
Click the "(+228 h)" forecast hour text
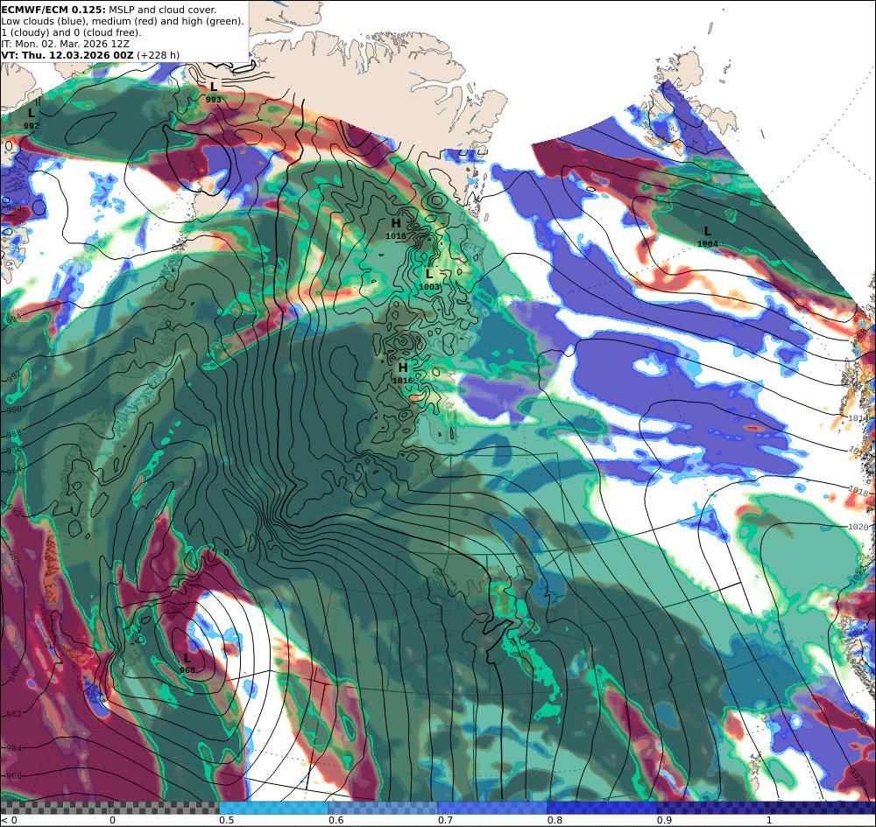158,54
